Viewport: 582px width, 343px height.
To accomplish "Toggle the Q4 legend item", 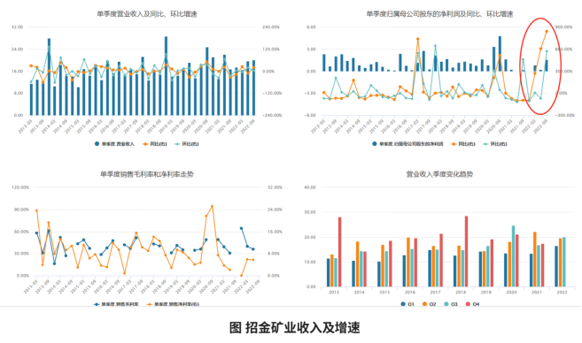I will 472,304.
